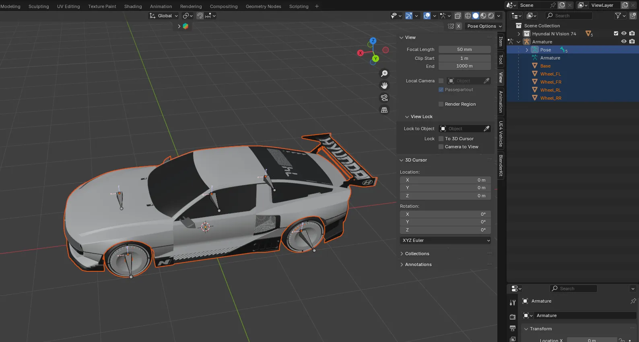
Task: Collapse the 3D Cursor panel
Action: click(x=401, y=160)
